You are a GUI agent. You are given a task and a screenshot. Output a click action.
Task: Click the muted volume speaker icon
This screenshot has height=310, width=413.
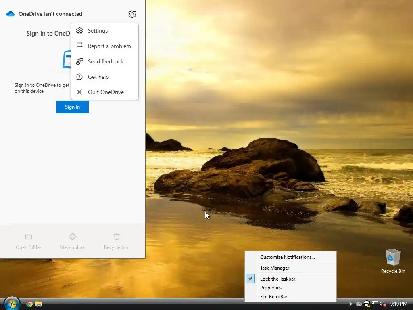(383, 304)
